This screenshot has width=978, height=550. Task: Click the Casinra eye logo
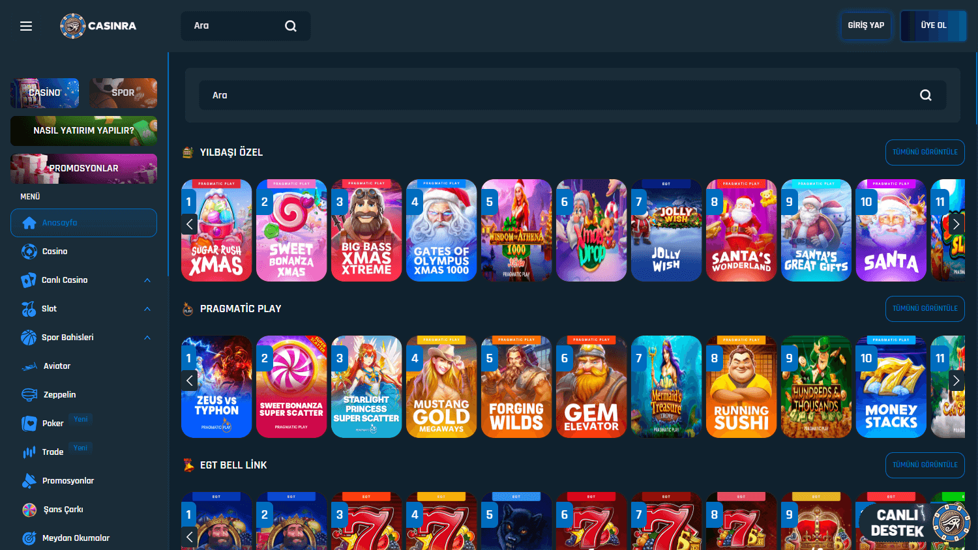[73, 25]
